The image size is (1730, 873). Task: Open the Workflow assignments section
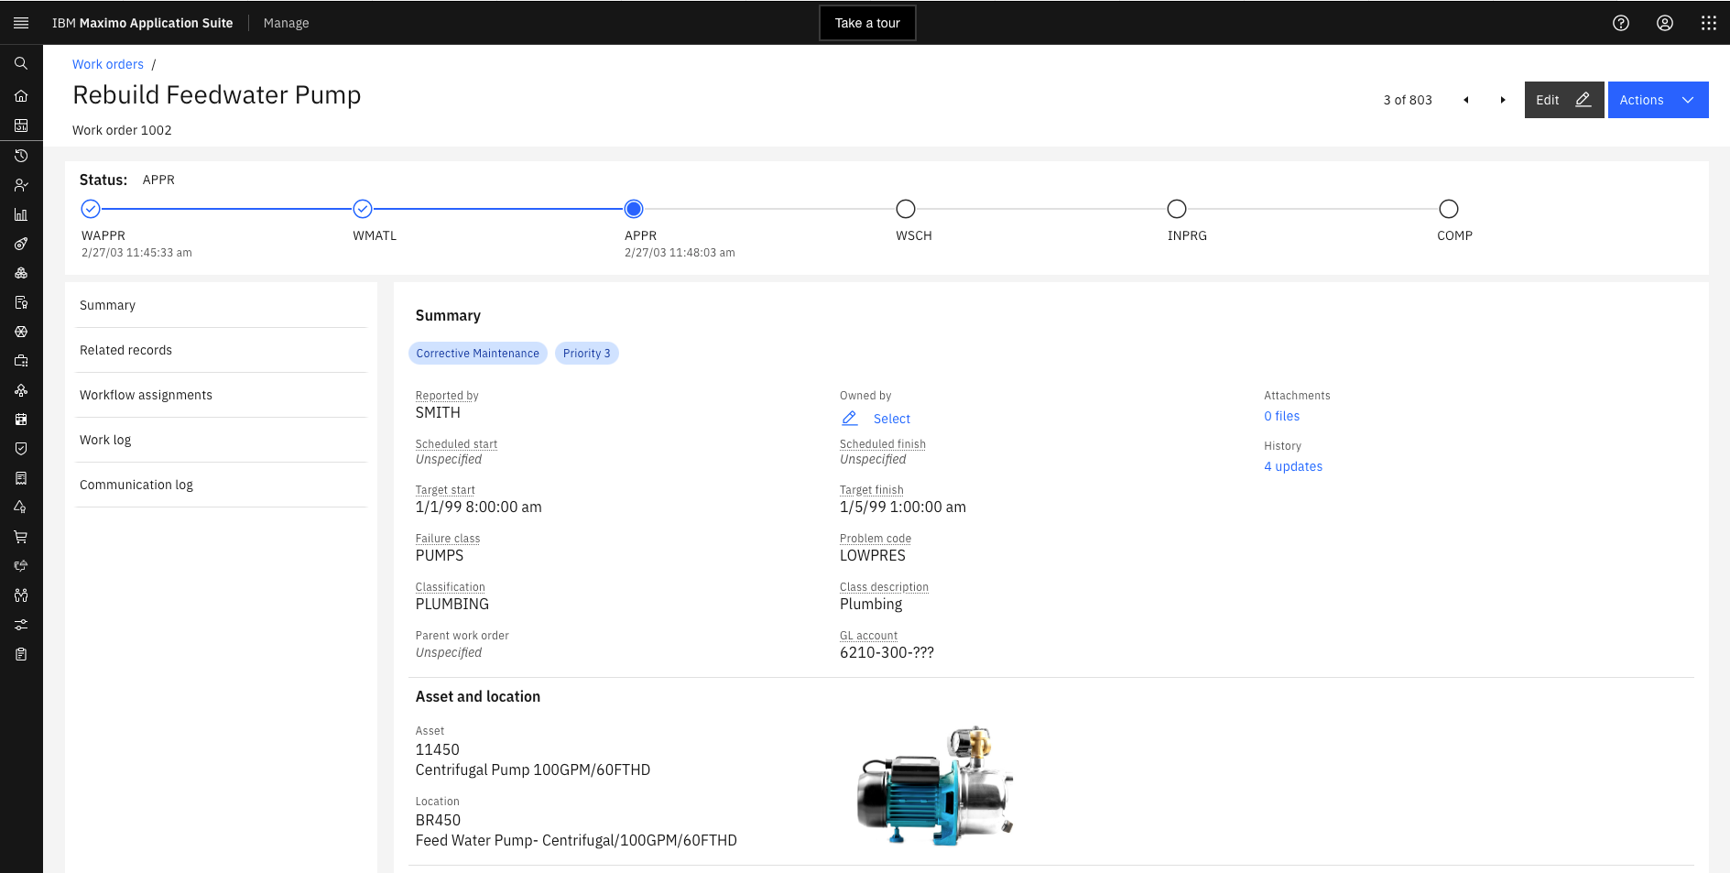221,395
